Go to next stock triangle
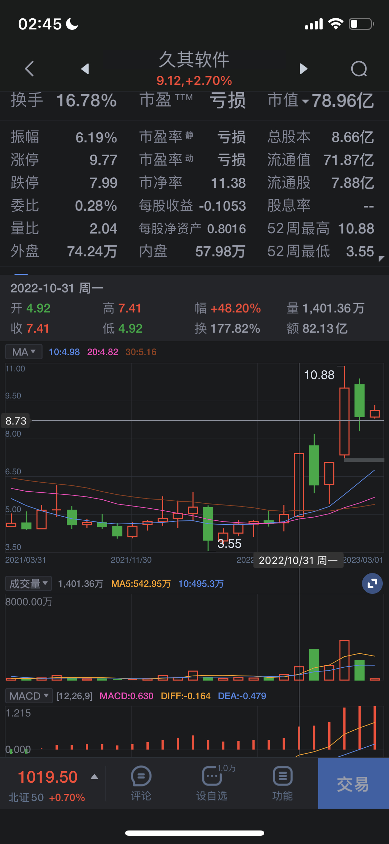The height and width of the screenshot is (844, 389). (x=303, y=69)
